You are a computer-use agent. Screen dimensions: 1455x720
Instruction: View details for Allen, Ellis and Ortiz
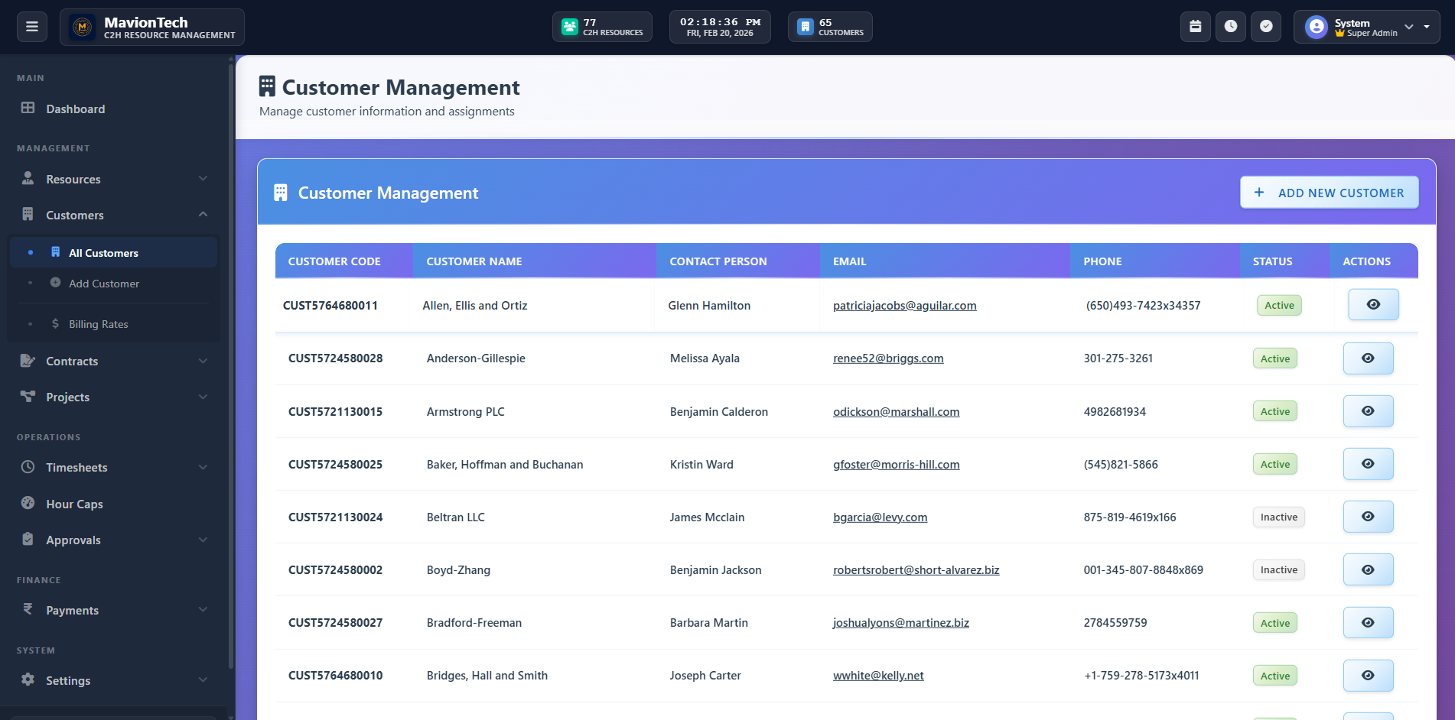(1373, 305)
